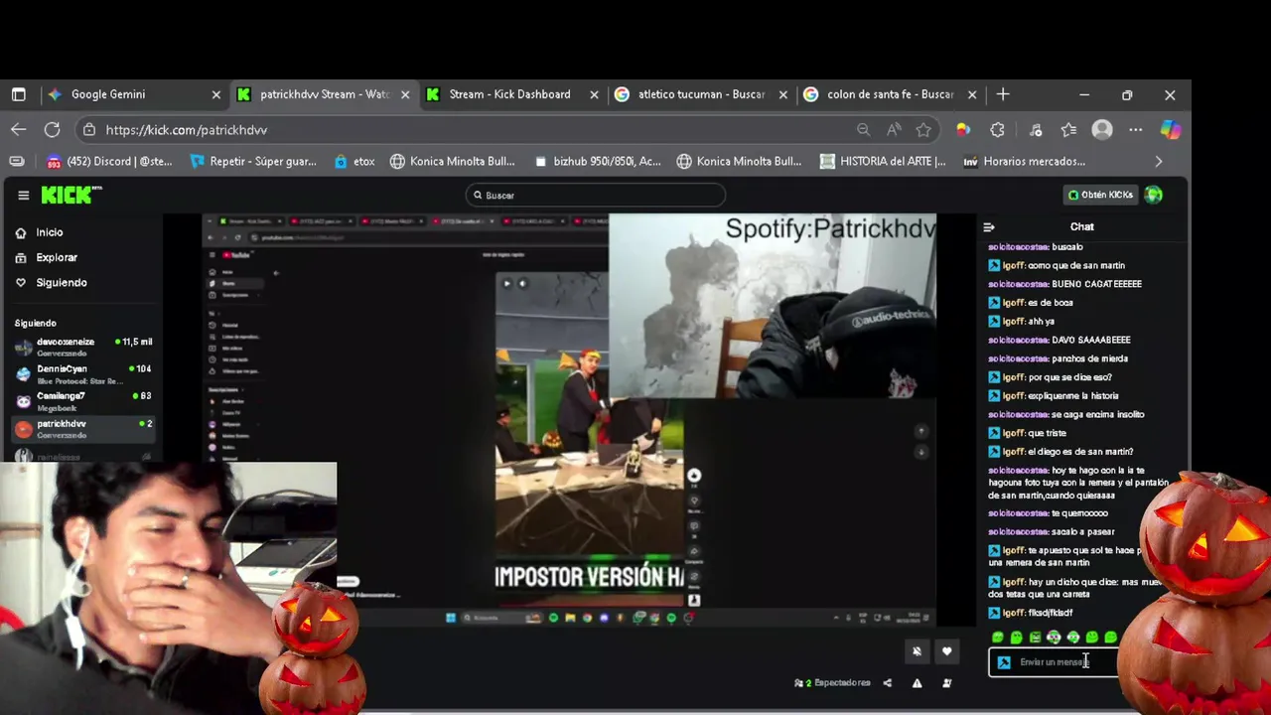This screenshot has width=1271, height=715.
Task: Click the share stream icon
Action: [888, 683]
